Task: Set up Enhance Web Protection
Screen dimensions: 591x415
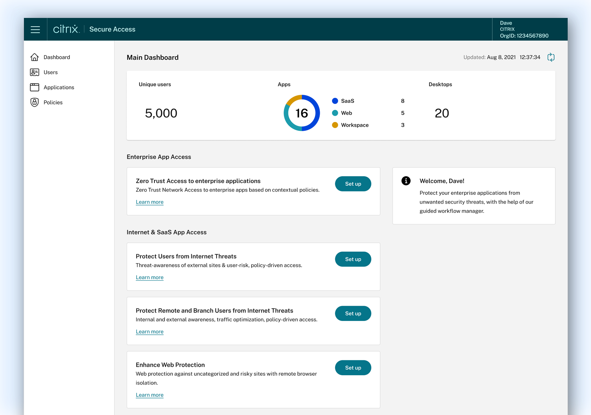Action: 353,368
